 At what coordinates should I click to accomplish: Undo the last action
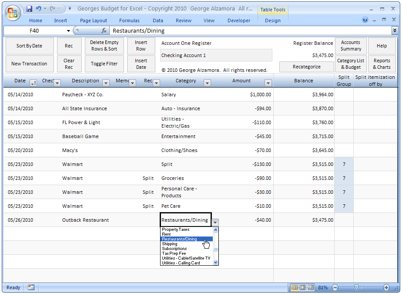click(x=39, y=8)
